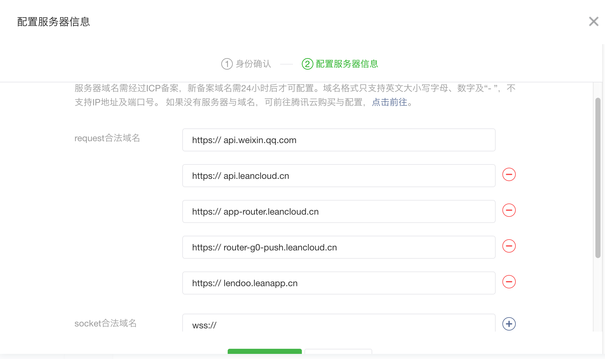605x359 pixels.
Task: Edit the api.weixin.qq.com request domain field
Action: tap(339, 140)
